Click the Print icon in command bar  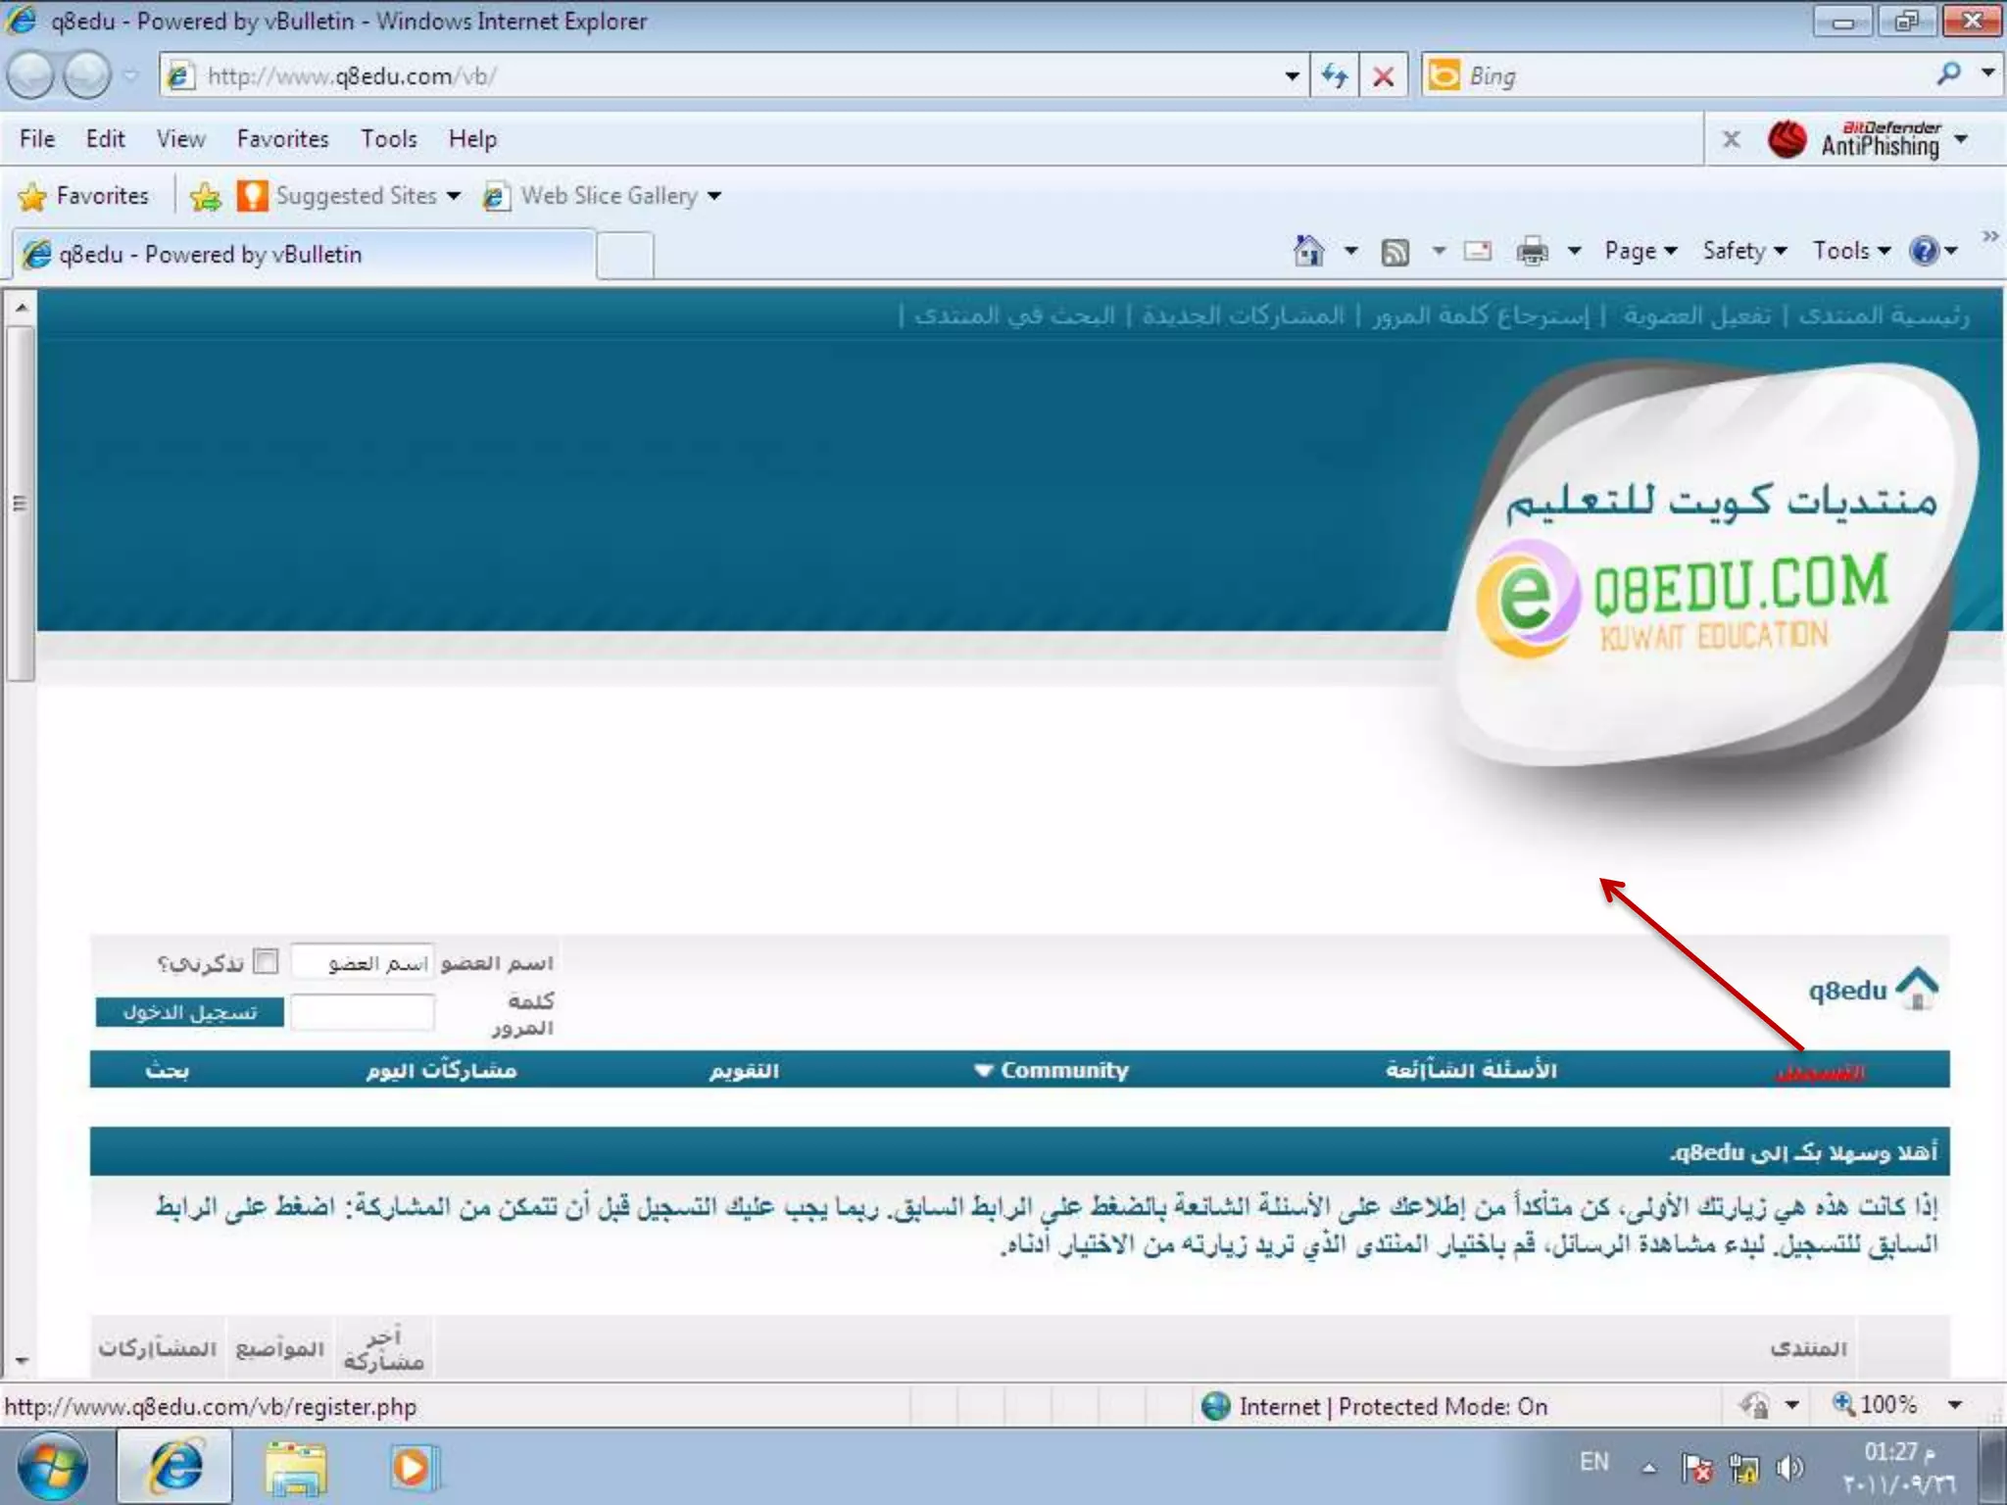point(1532,253)
